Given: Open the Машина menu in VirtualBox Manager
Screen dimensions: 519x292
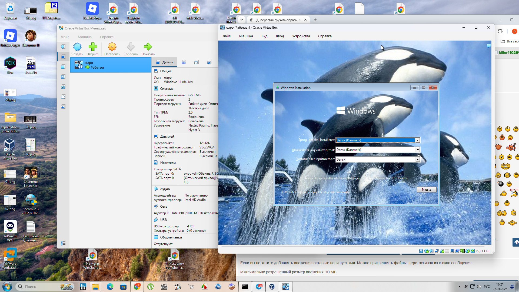Looking at the screenshot, I should pos(85,37).
